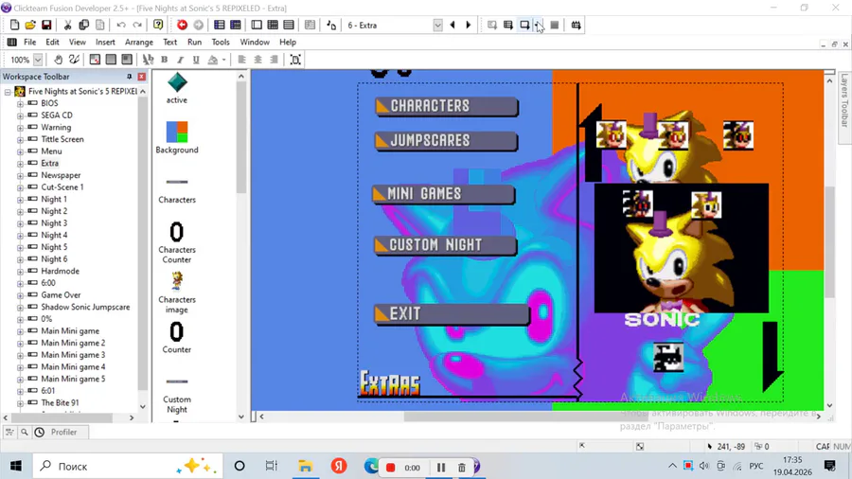Image resolution: width=852 pixels, height=479 pixels.
Task: Select the hand pan tool
Action: (x=58, y=60)
